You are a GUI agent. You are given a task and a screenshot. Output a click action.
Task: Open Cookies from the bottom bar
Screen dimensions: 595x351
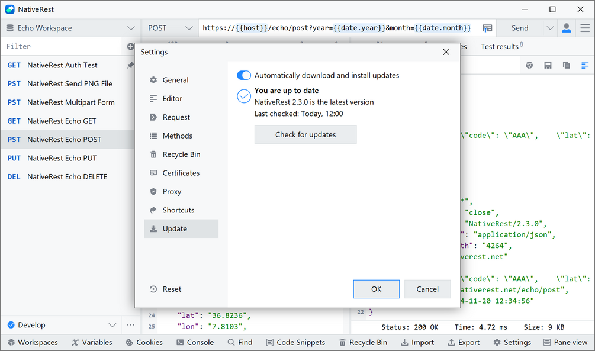pyautogui.click(x=144, y=343)
